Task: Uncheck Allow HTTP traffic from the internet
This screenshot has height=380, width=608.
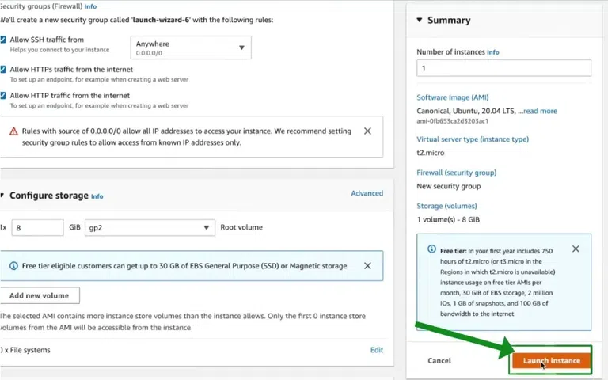Action: [x=3, y=96]
